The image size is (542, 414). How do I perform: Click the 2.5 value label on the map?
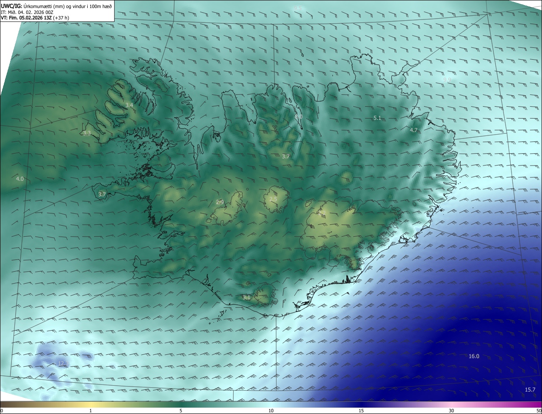click(x=274, y=199)
